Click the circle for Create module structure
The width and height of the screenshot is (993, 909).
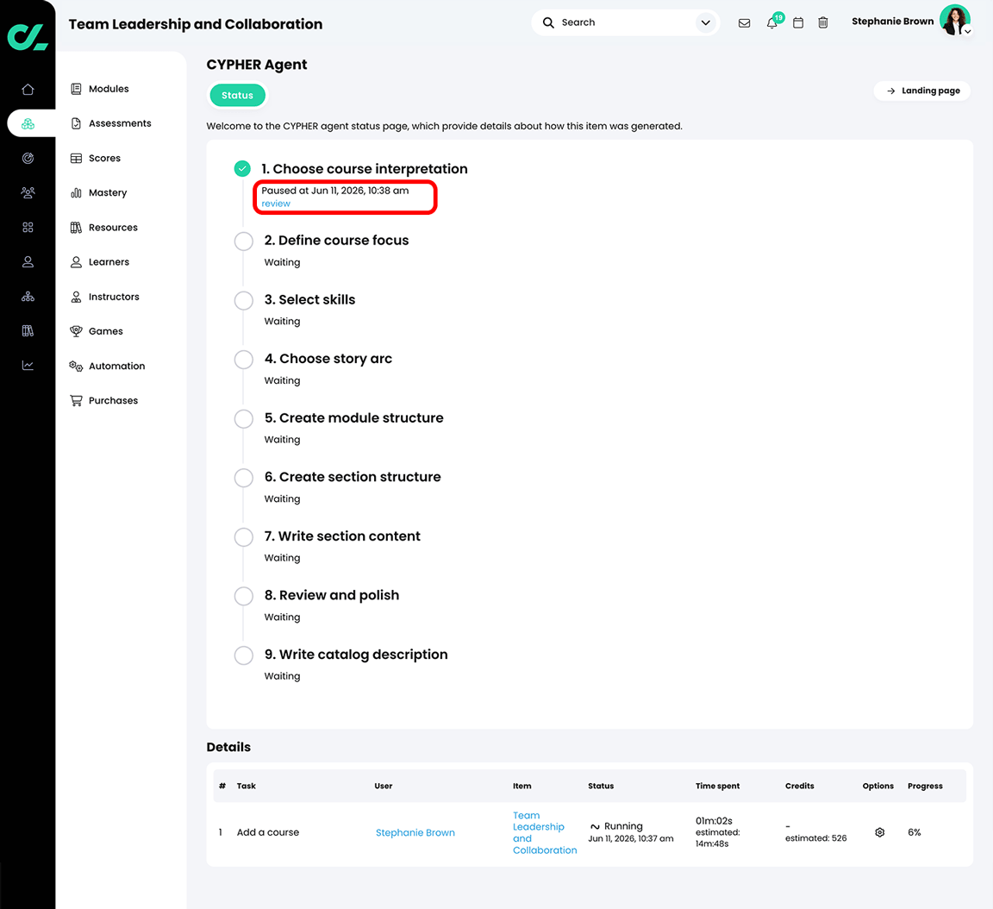pyautogui.click(x=244, y=419)
